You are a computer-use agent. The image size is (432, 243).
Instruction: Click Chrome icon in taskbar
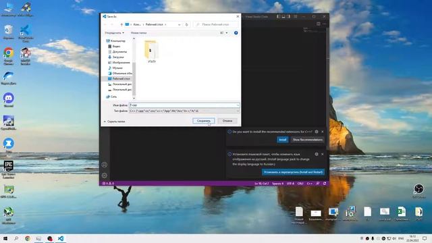27,238
